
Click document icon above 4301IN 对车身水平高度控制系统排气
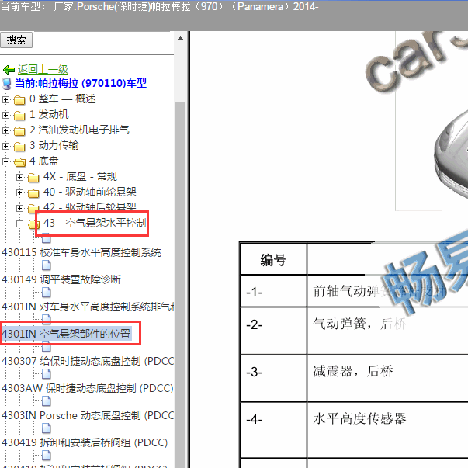point(47,293)
